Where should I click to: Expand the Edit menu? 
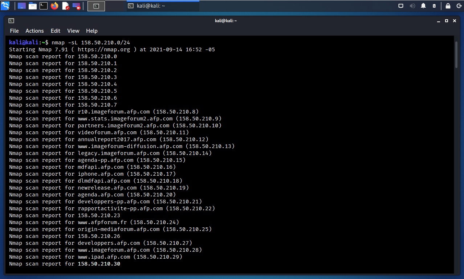click(x=56, y=31)
